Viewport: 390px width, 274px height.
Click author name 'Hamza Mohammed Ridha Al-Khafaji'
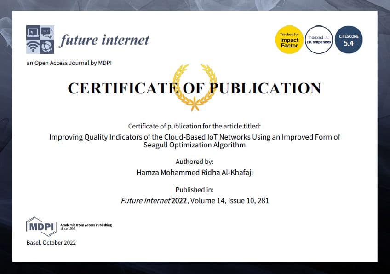[195, 172]
